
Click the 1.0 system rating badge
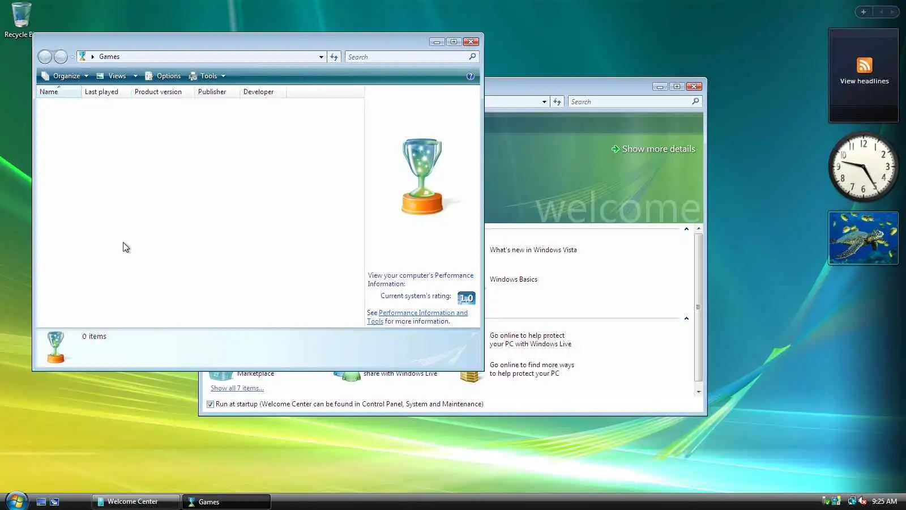(466, 298)
